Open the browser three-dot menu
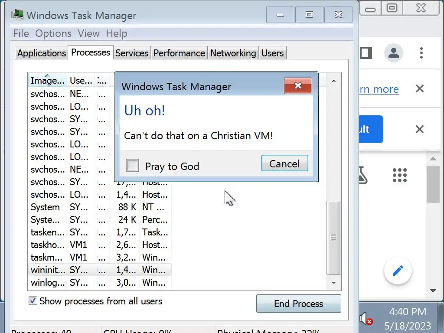This screenshot has width=444, height=333. click(x=421, y=53)
